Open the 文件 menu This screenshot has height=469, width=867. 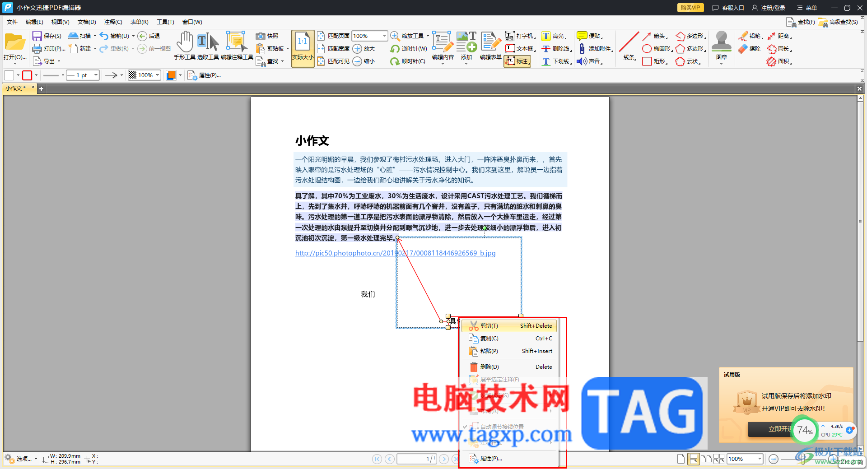(x=12, y=22)
